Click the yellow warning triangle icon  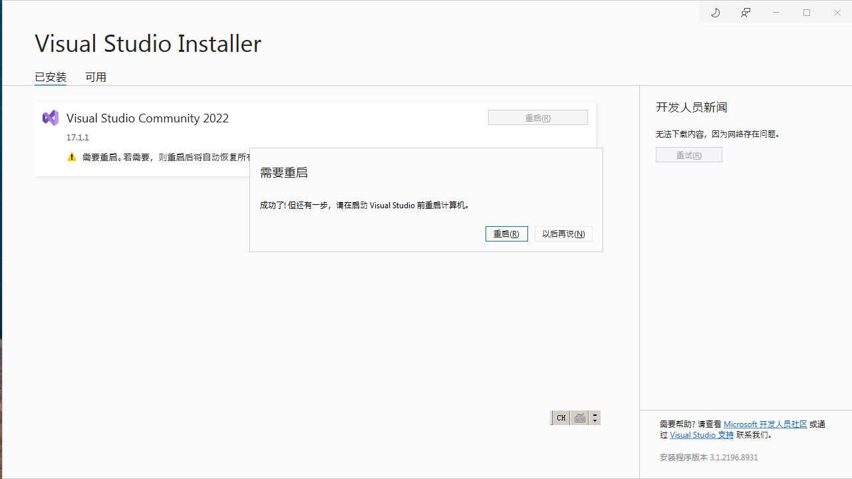(72, 157)
